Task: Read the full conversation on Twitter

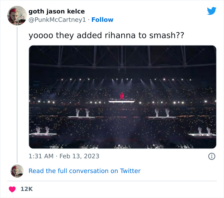Action: pyautogui.click(x=84, y=171)
